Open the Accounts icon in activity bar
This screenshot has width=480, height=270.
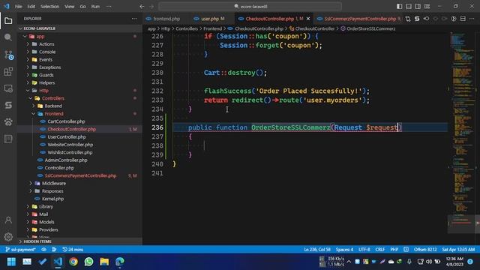pyautogui.click(x=8, y=220)
